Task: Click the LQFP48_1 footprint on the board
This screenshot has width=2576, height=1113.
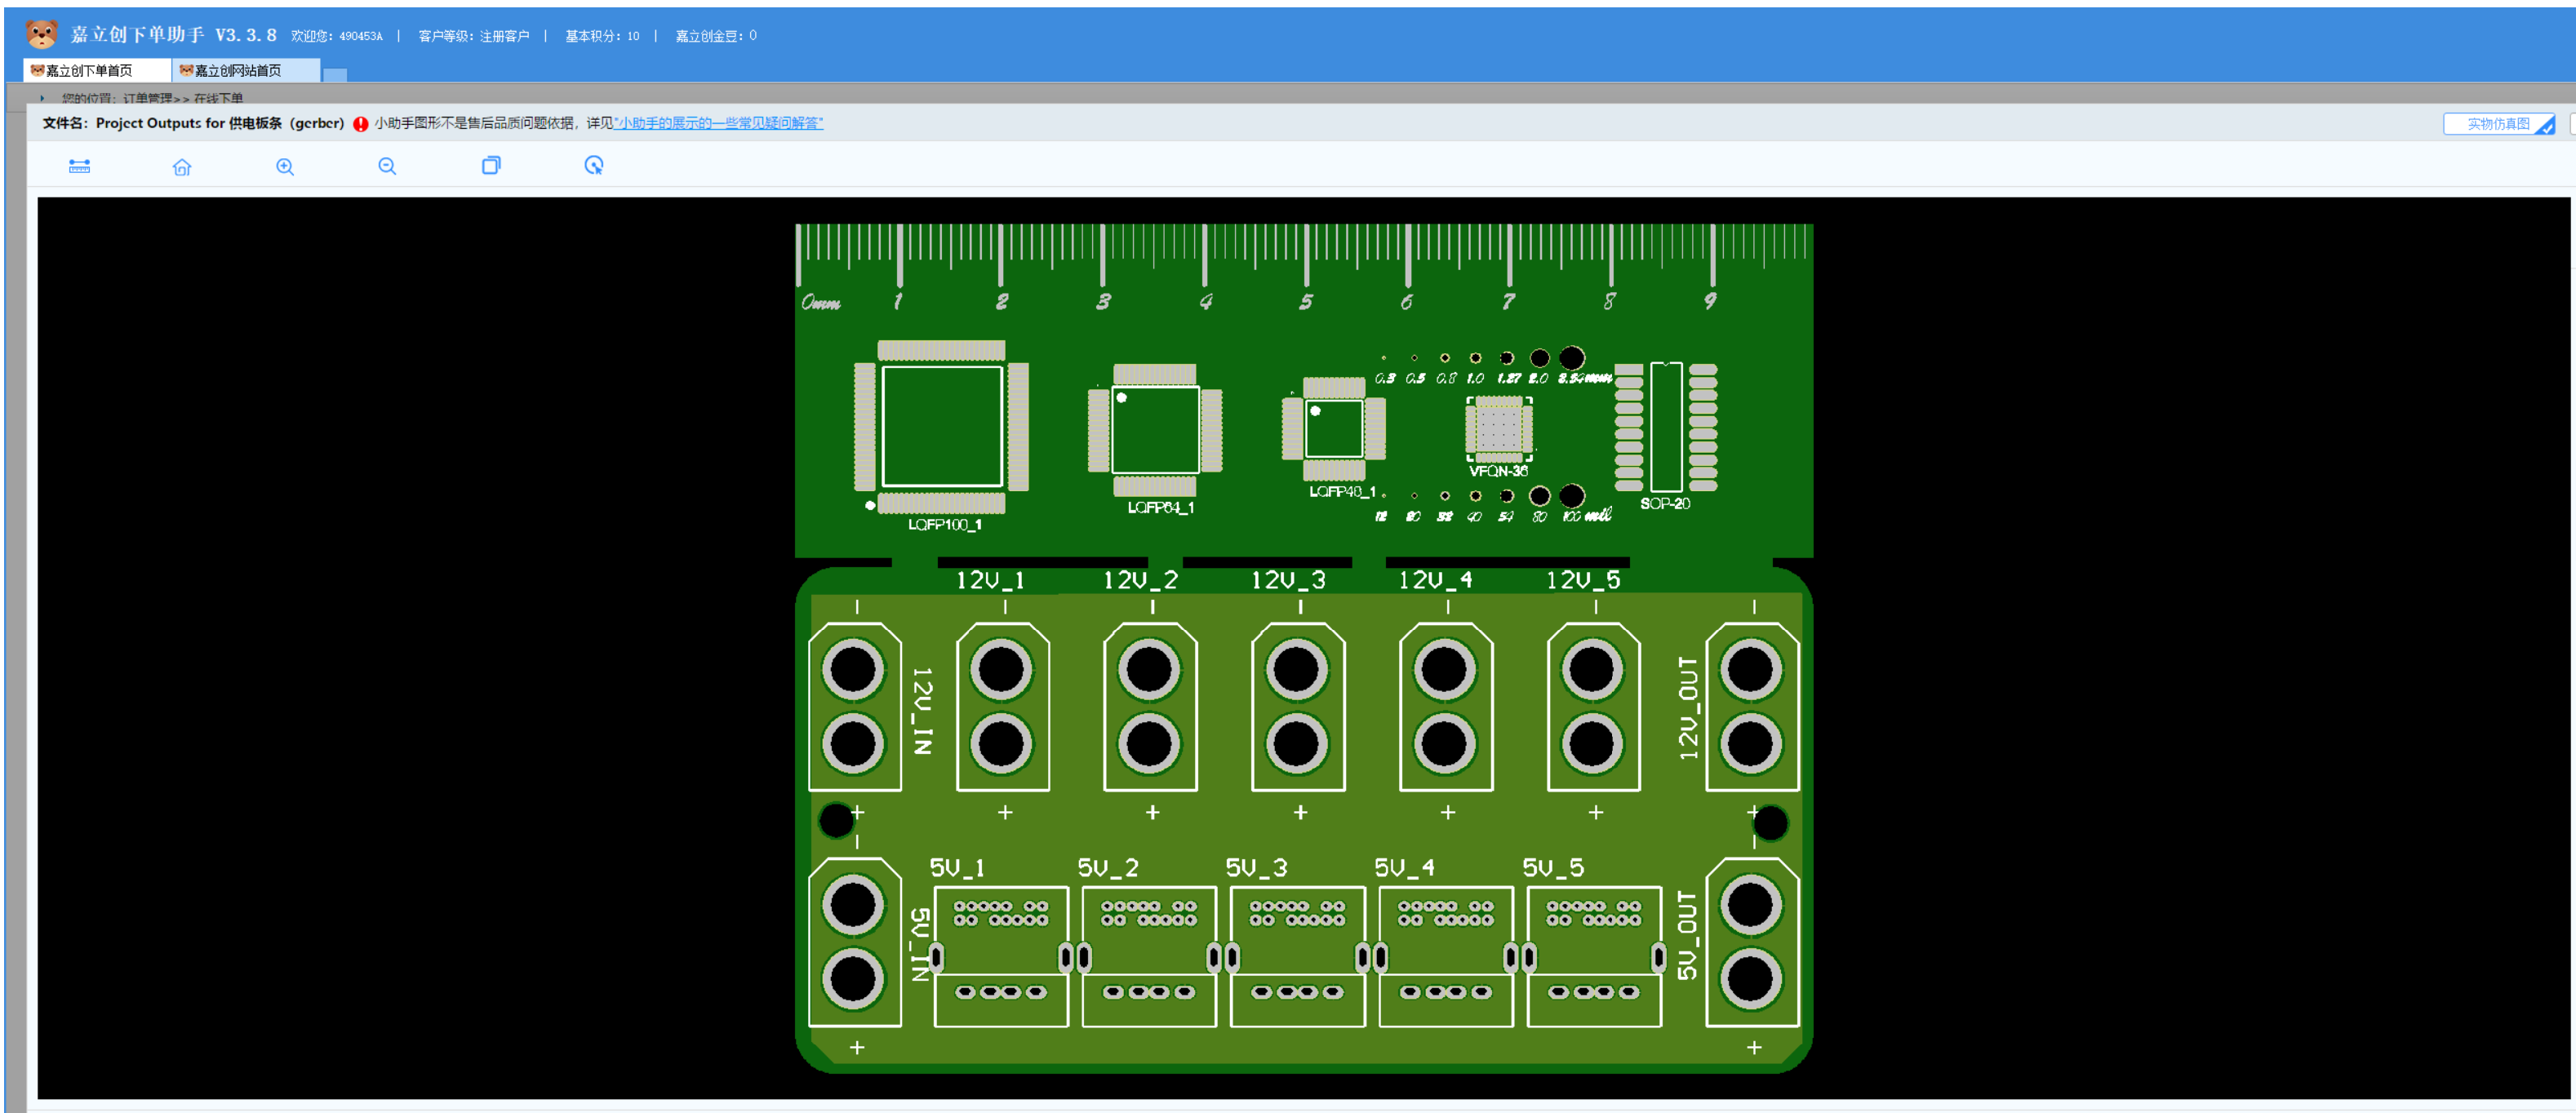Action: (1334, 429)
